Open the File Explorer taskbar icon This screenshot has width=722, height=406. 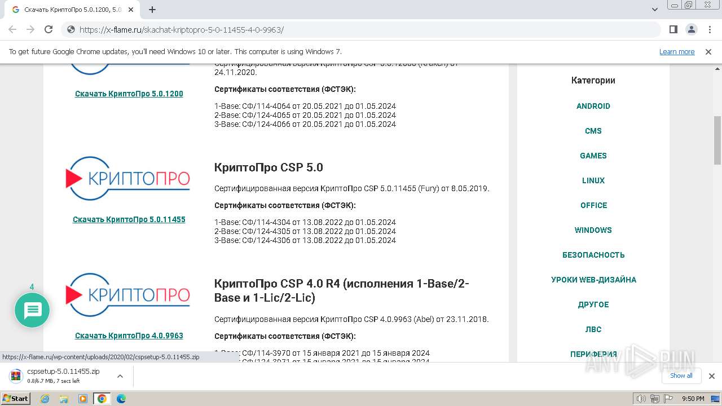point(64,399)
